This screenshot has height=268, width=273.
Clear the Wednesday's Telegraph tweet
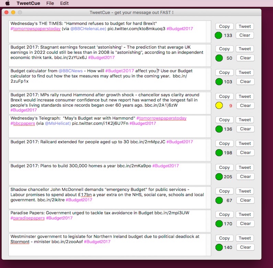245,129
